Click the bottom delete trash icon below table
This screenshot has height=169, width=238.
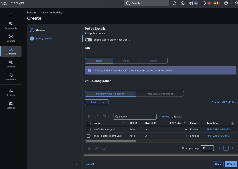89,148
